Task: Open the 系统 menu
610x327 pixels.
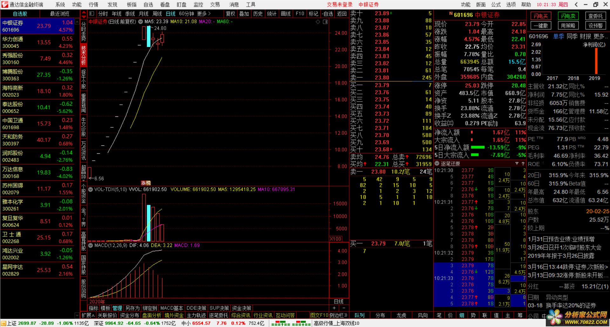Action: (x=60, y=4)
